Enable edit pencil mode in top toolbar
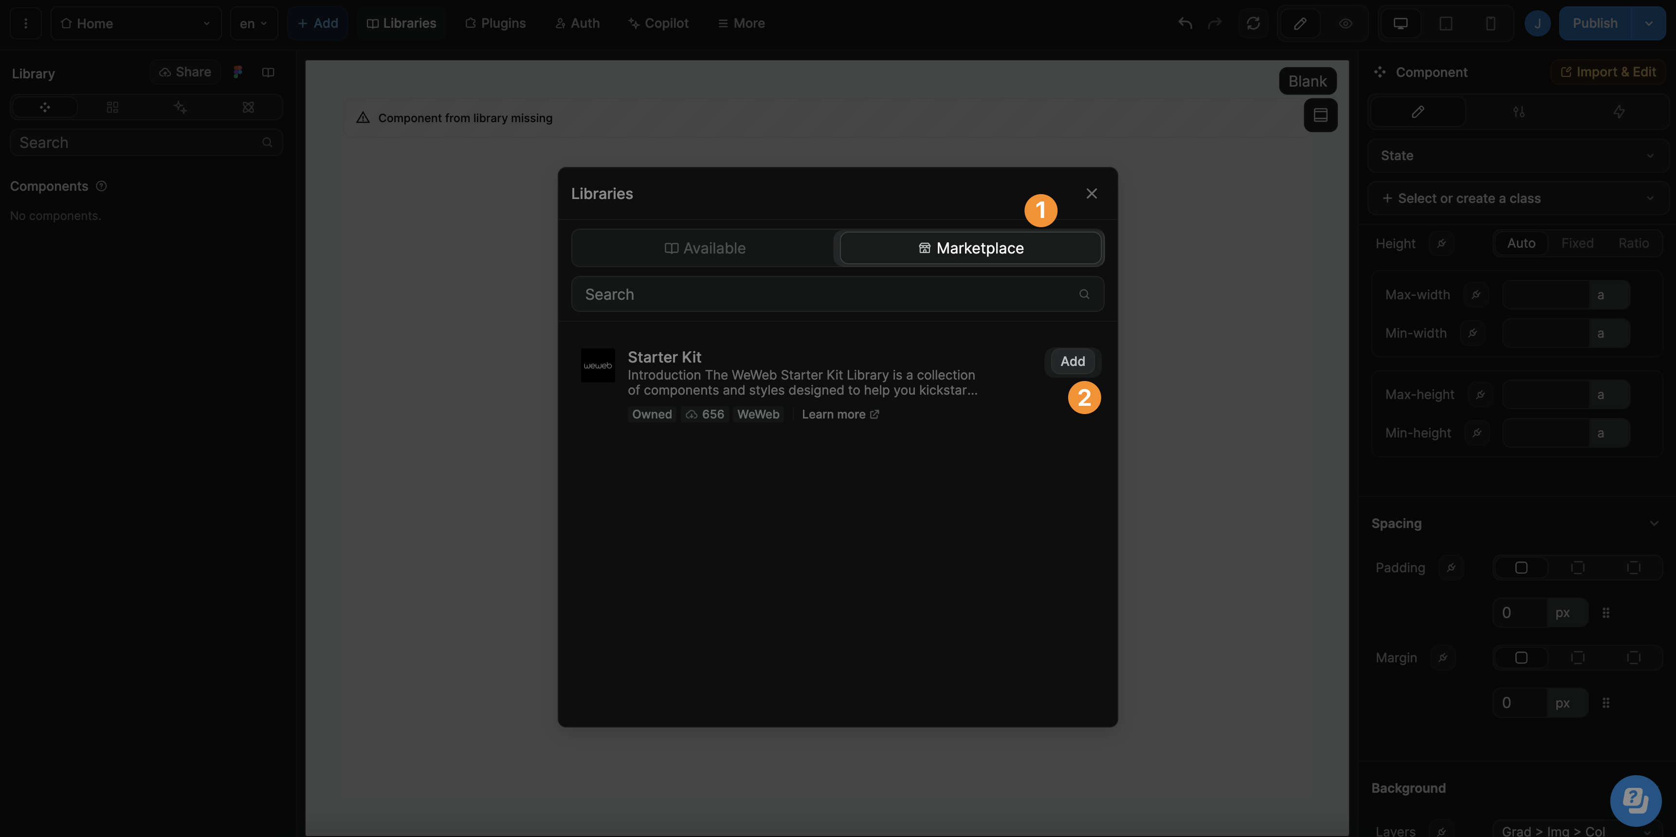The height and width of the screenshot is (837, 1676). click(1299, 23)
